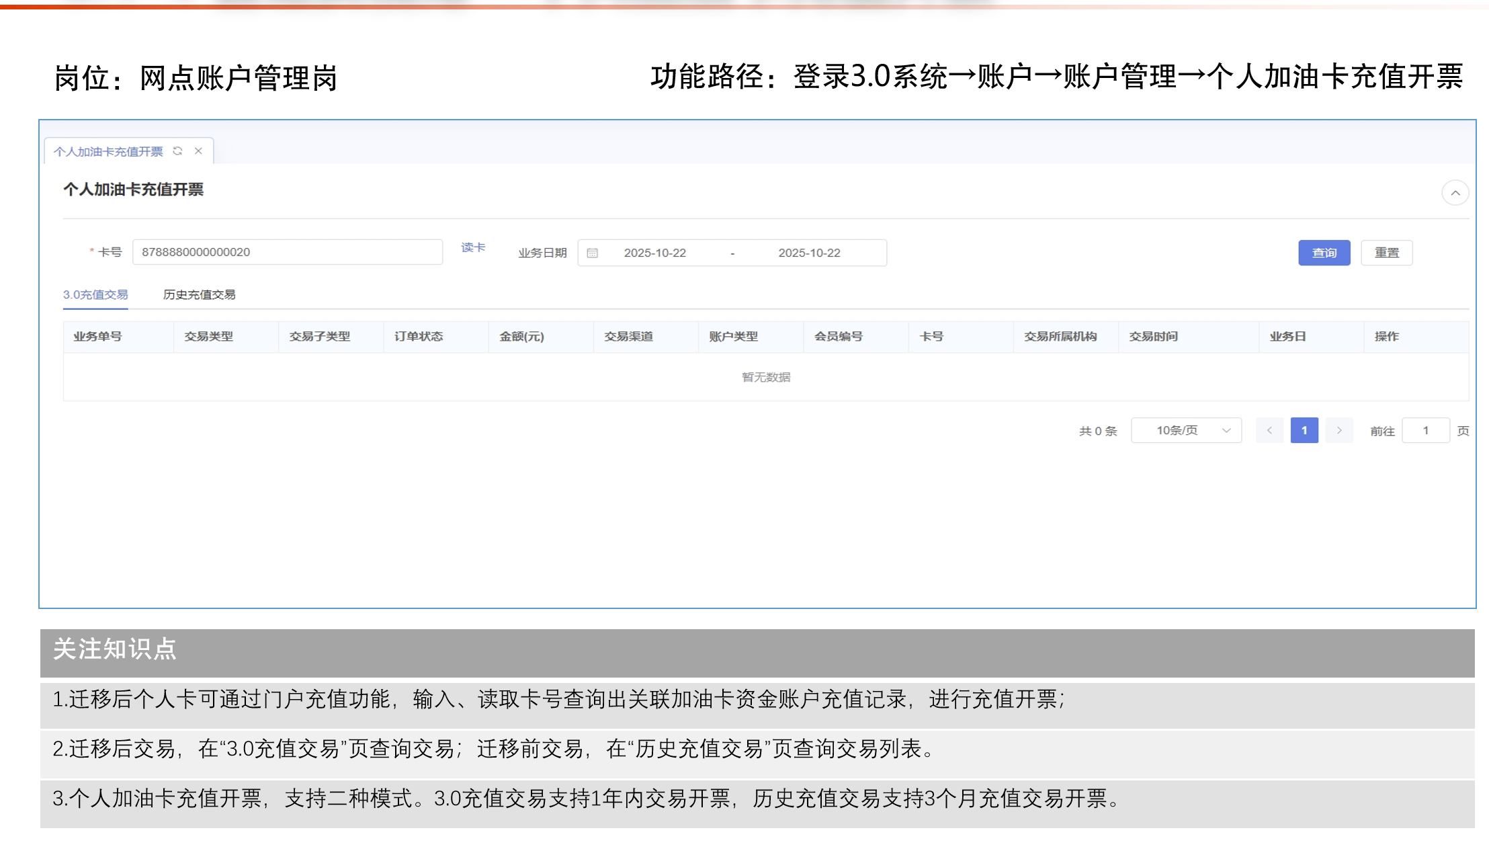Switch to 历史充值交易 tab

(x=199, y=294)
